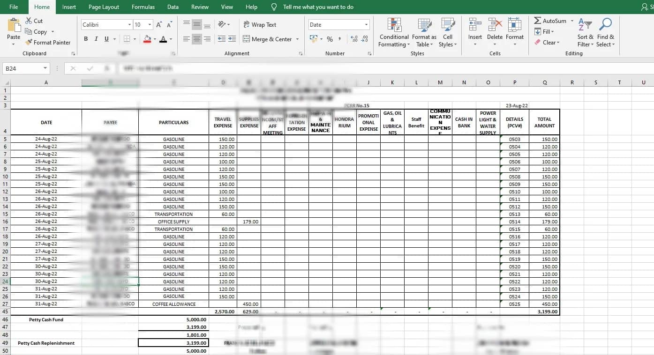The image size is (654, 355).
Task: Click the Paste clipboard icon
Action: (14, 25)
